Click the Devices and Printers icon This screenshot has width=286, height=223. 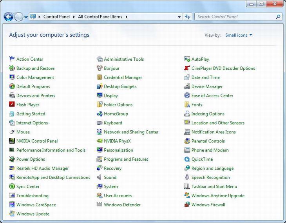click(x=12, y=95)
